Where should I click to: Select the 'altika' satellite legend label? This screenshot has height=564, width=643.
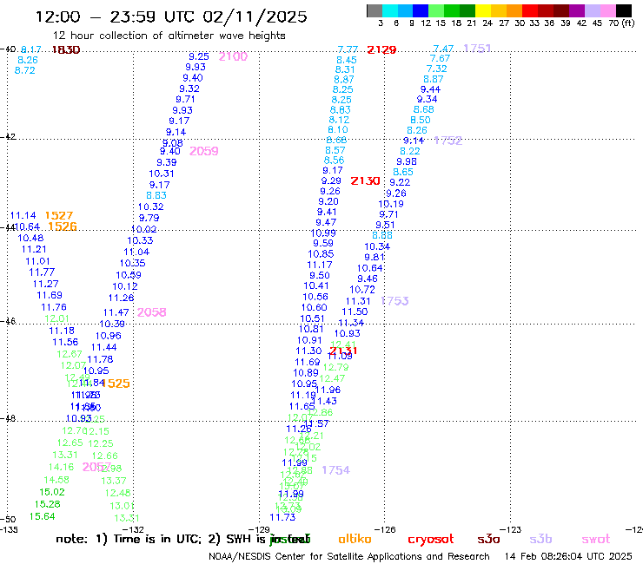tap(355, 539)
